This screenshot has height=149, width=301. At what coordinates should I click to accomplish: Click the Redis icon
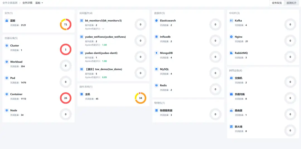click(x=156, y=85)
